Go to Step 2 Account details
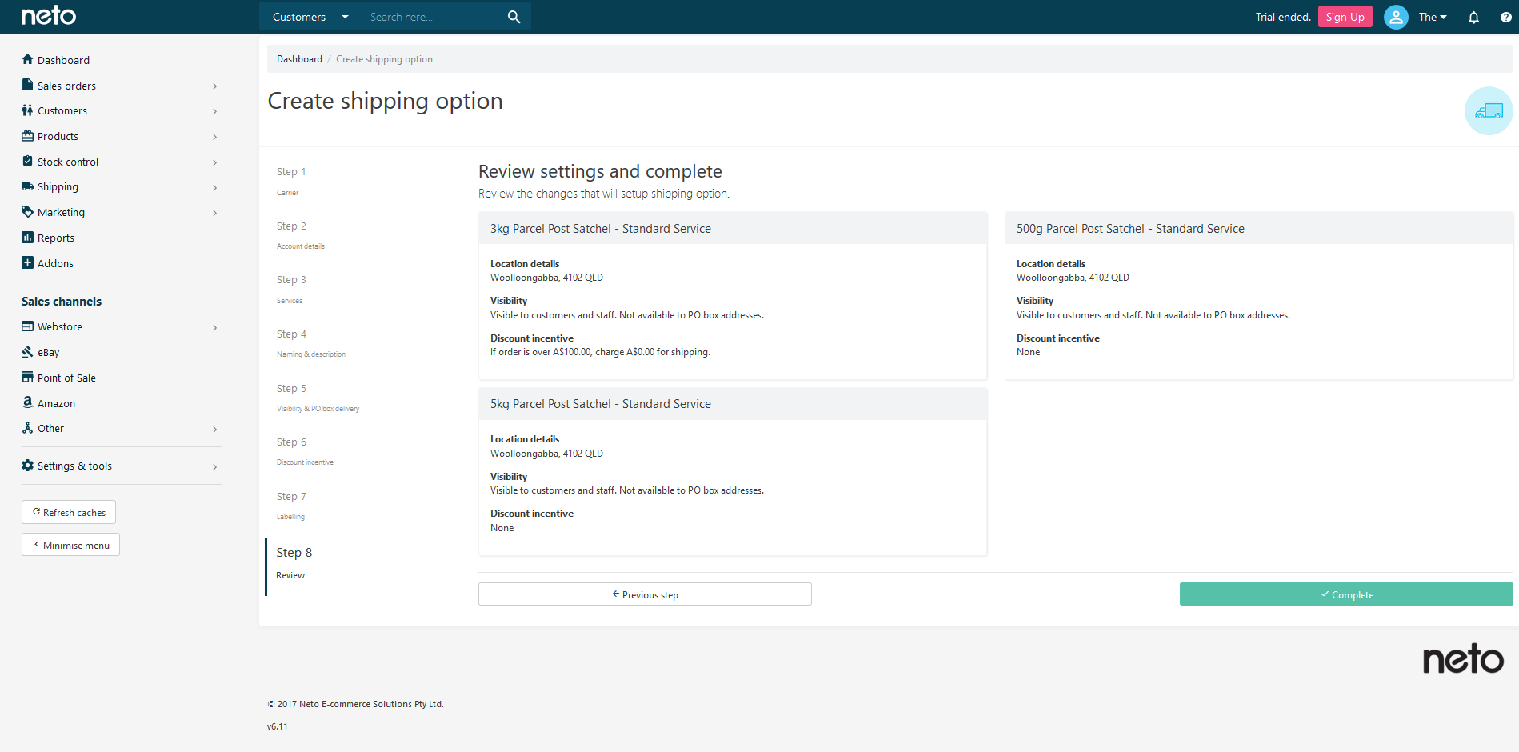This screenshot has width=1519, height=752. 300,235
